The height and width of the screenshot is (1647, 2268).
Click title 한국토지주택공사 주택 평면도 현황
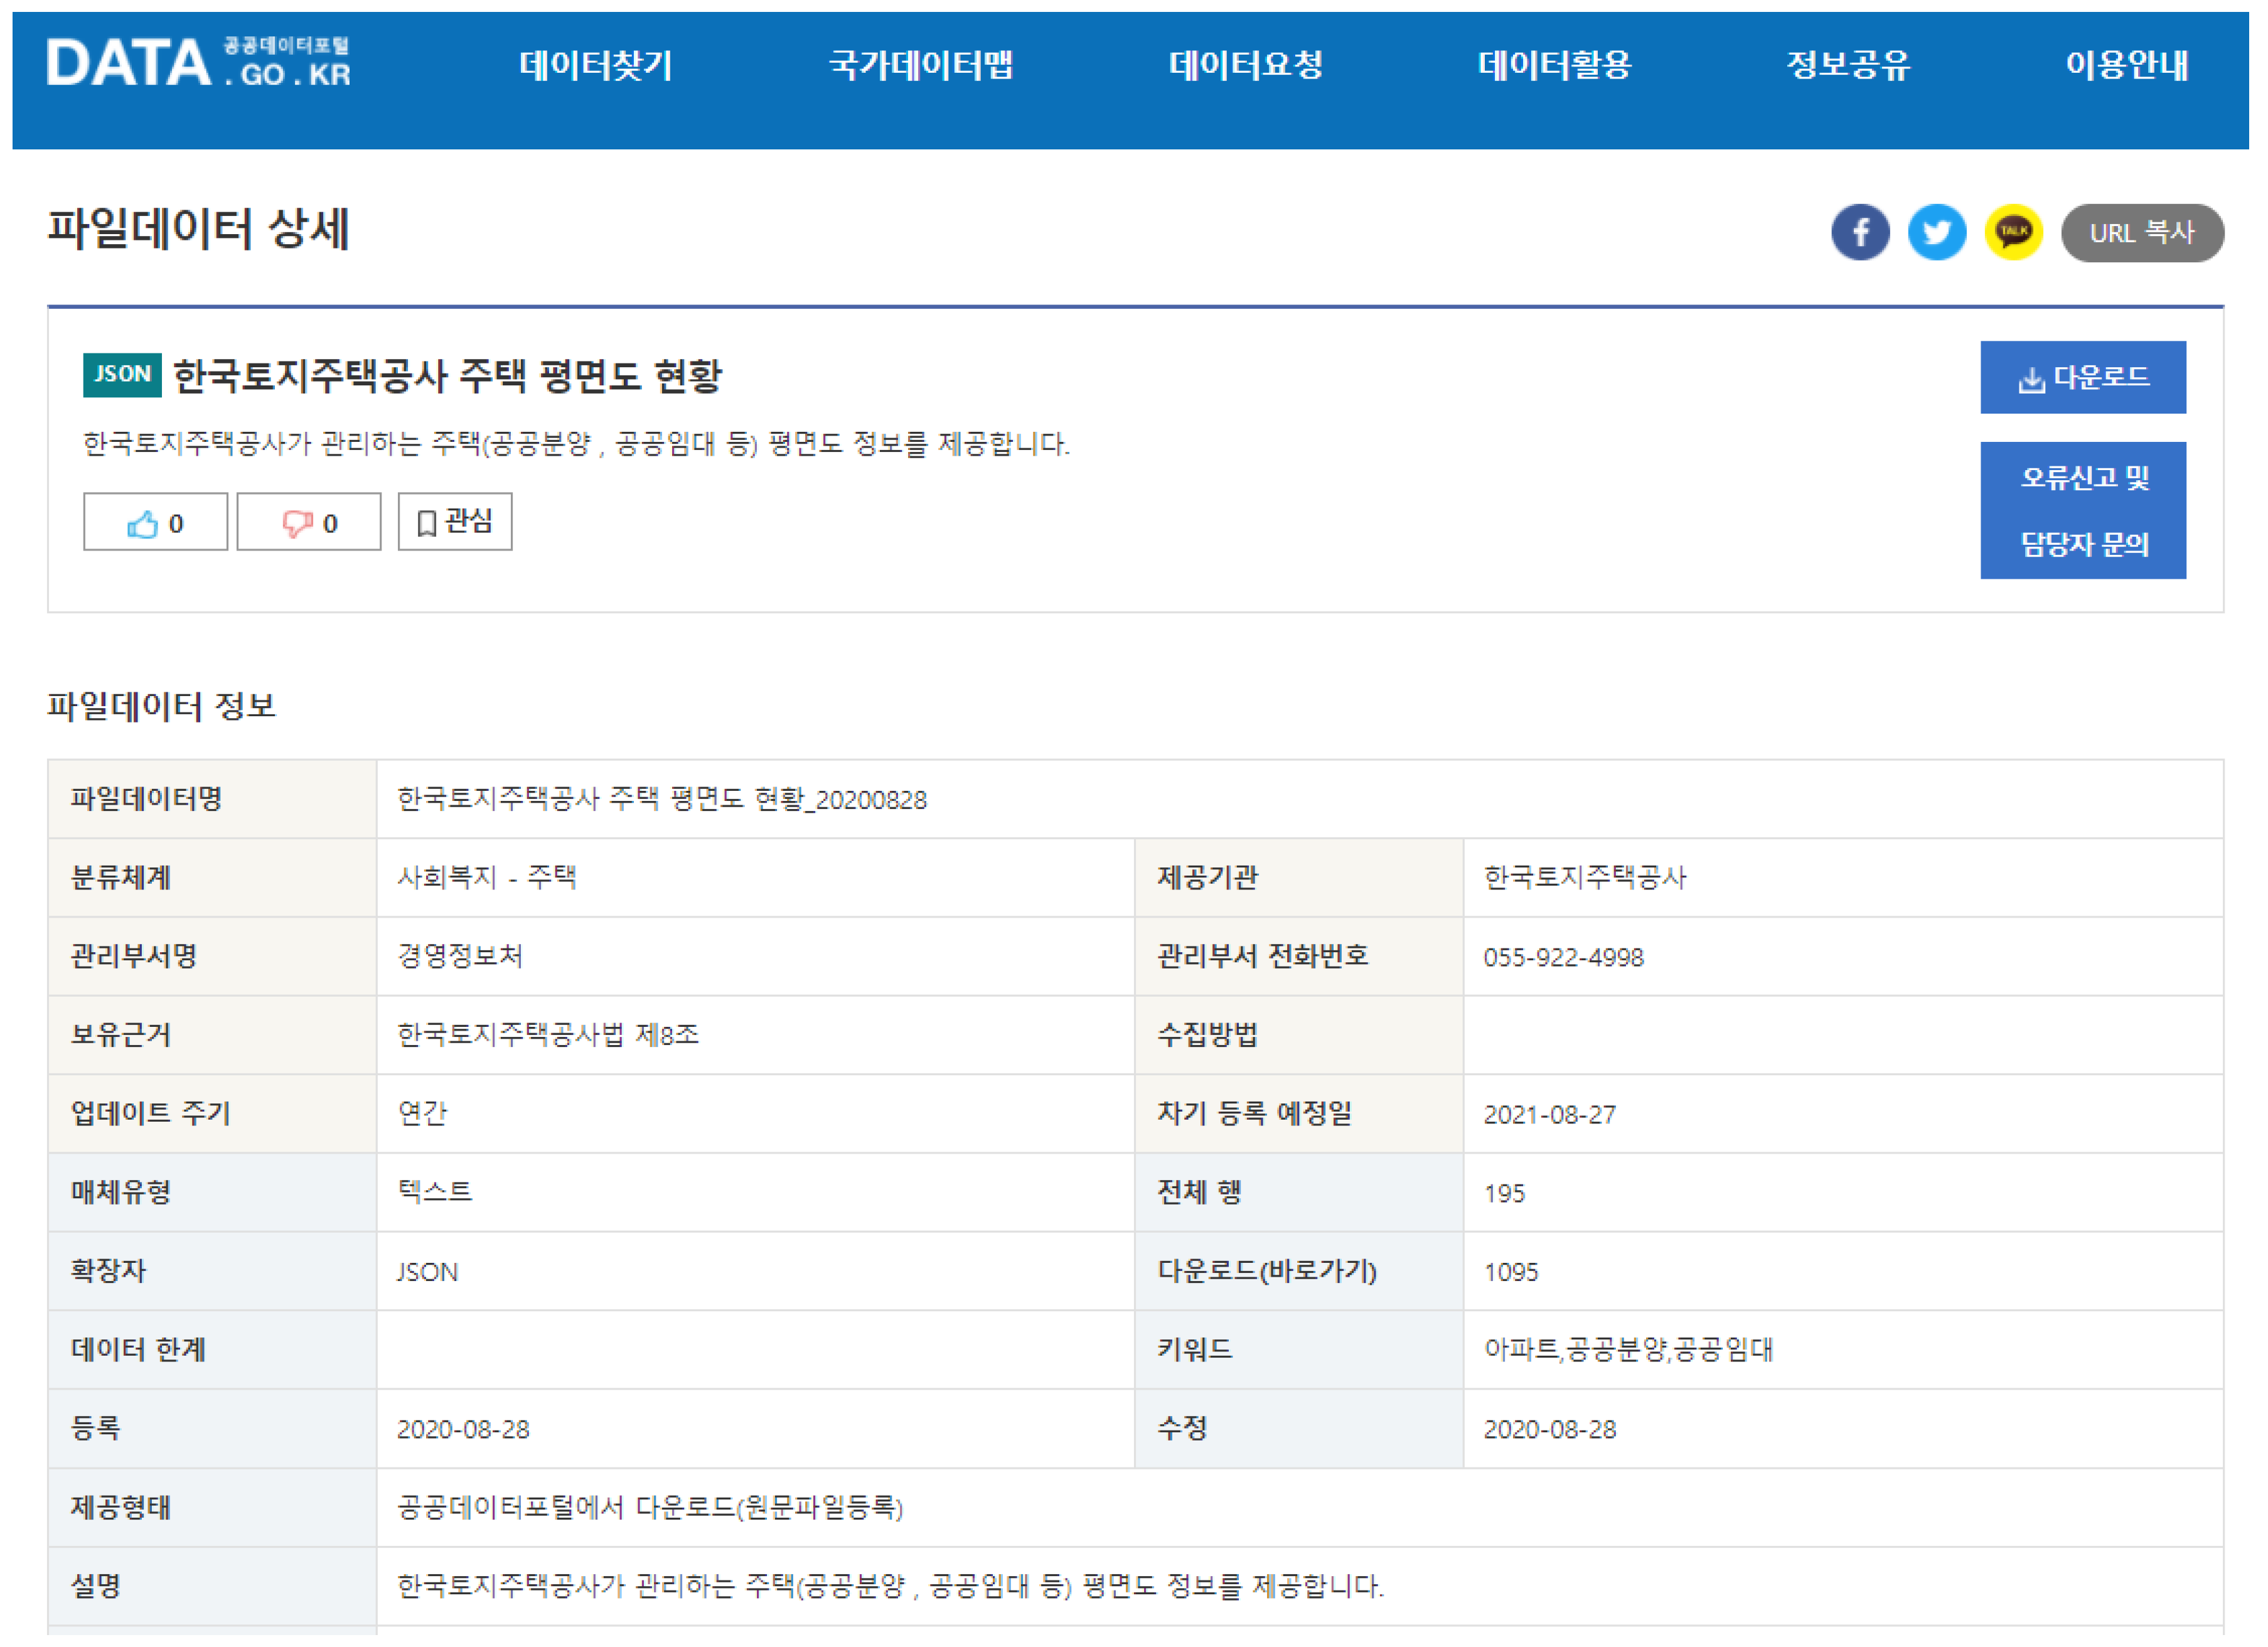click(447, 377)
